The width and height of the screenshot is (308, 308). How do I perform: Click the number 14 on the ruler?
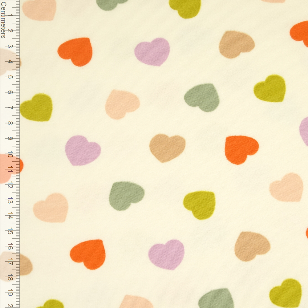click(10, 216)
